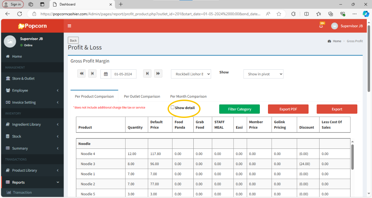The width and height of the screenshot is (372, 198).
Task: Follow the Home breadcrumb link
Action: tap(337, 41)
